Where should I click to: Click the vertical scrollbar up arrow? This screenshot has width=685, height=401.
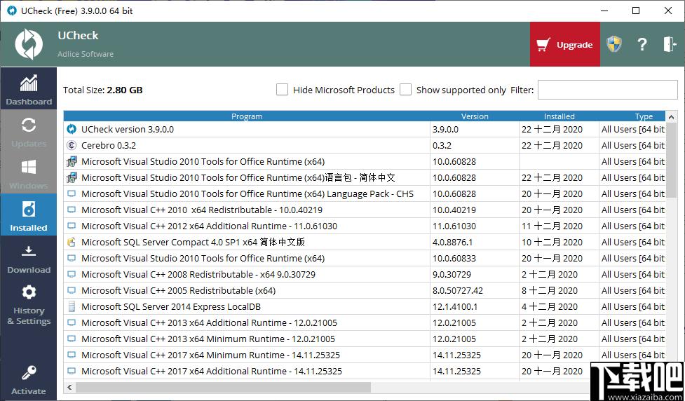tap(672, 116)
